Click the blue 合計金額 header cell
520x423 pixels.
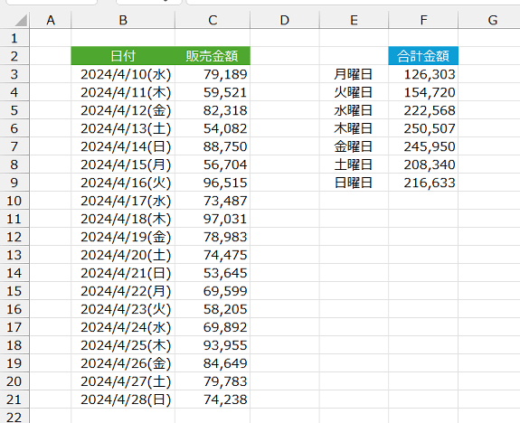(423, 56)
